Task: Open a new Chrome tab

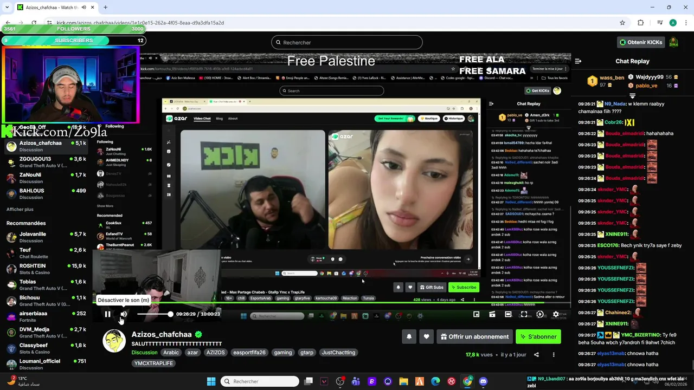Action: pyautogui.click(x=105, y=8)
